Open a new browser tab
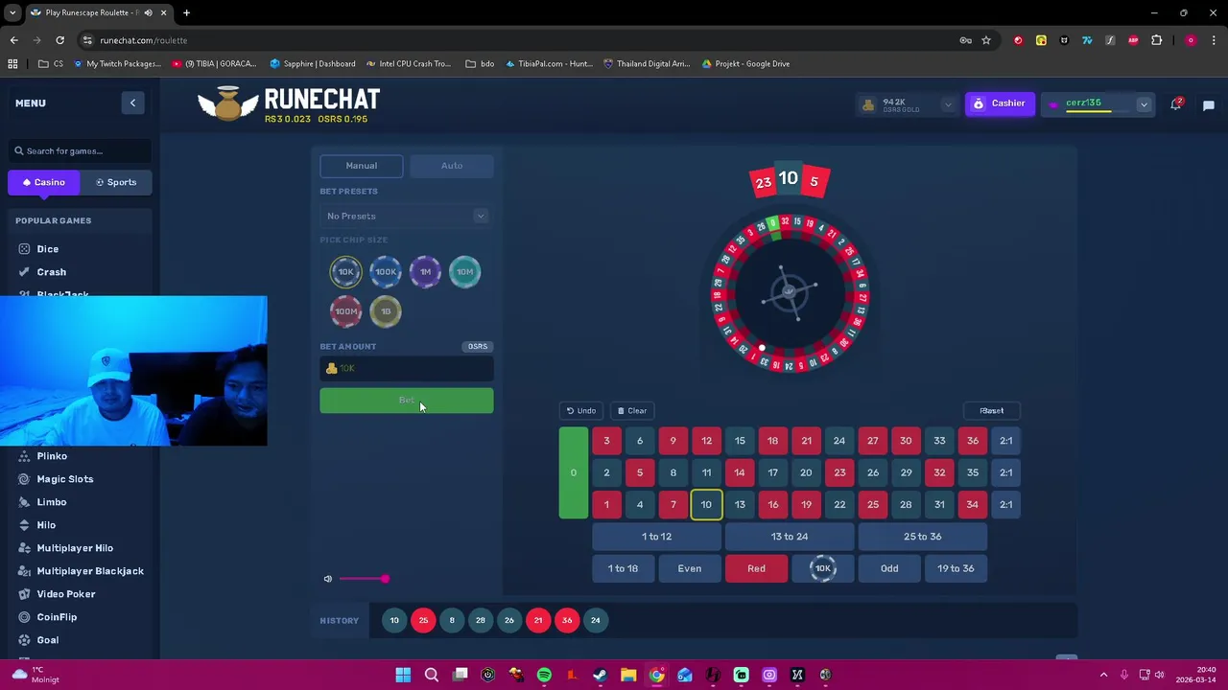1228x690 pixels. pyautogui.click(x=186, y=12)
